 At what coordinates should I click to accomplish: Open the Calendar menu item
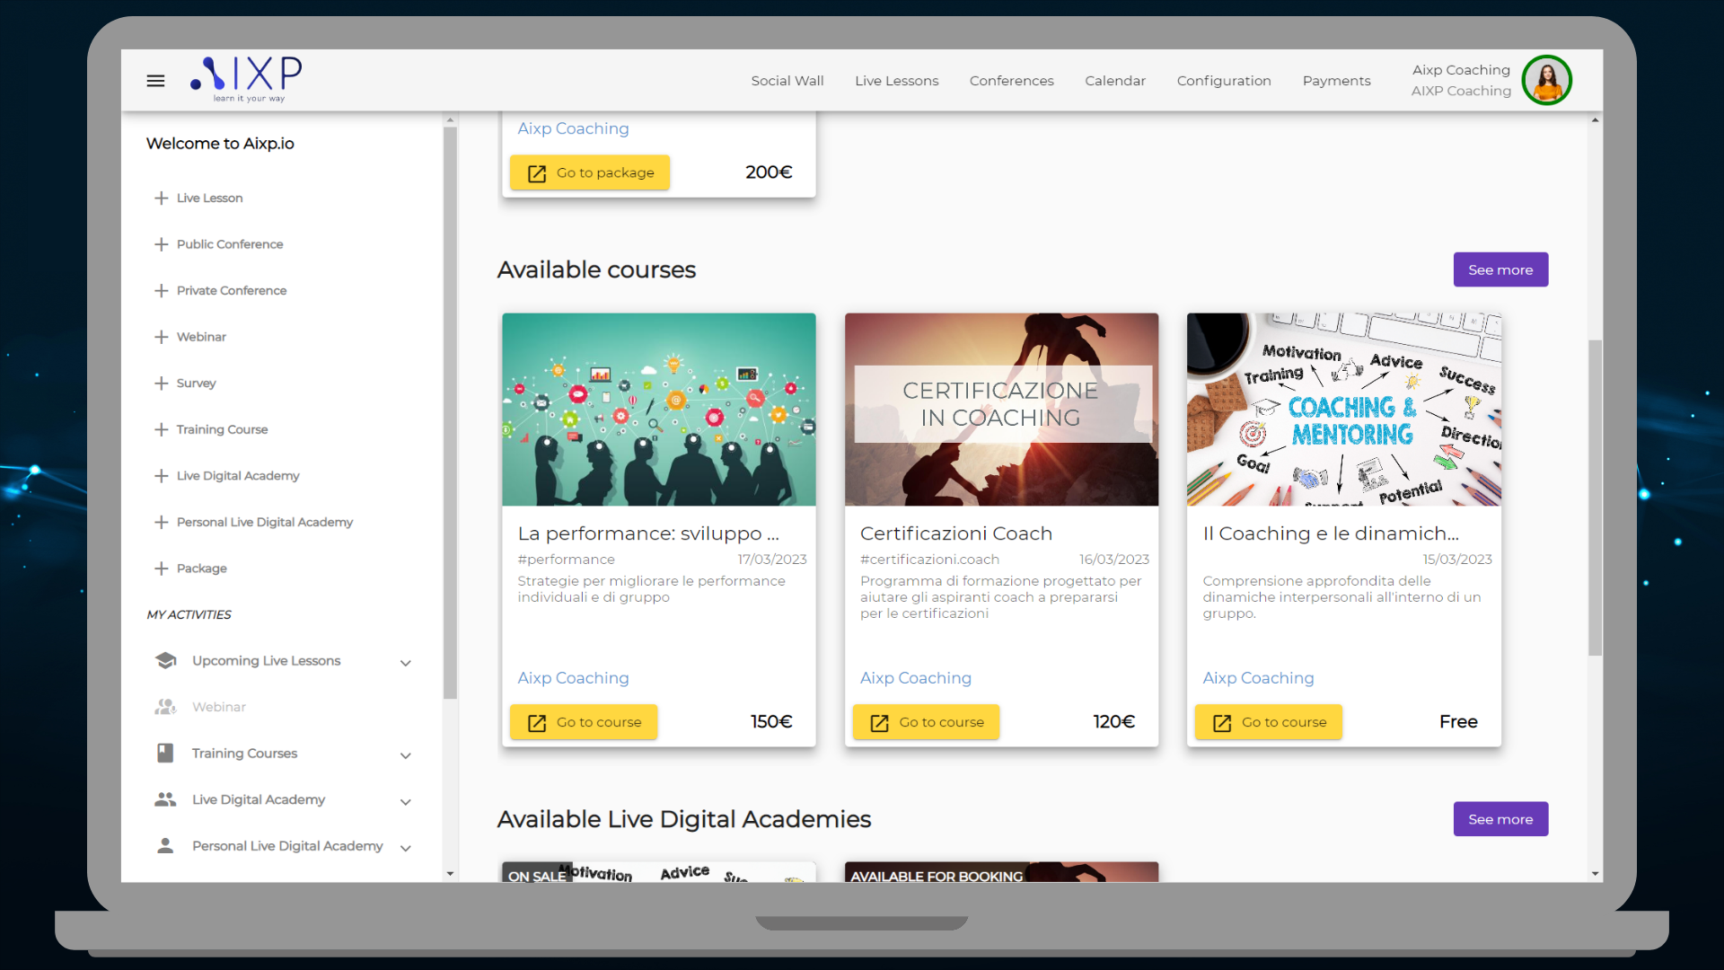pos(1114,80)
